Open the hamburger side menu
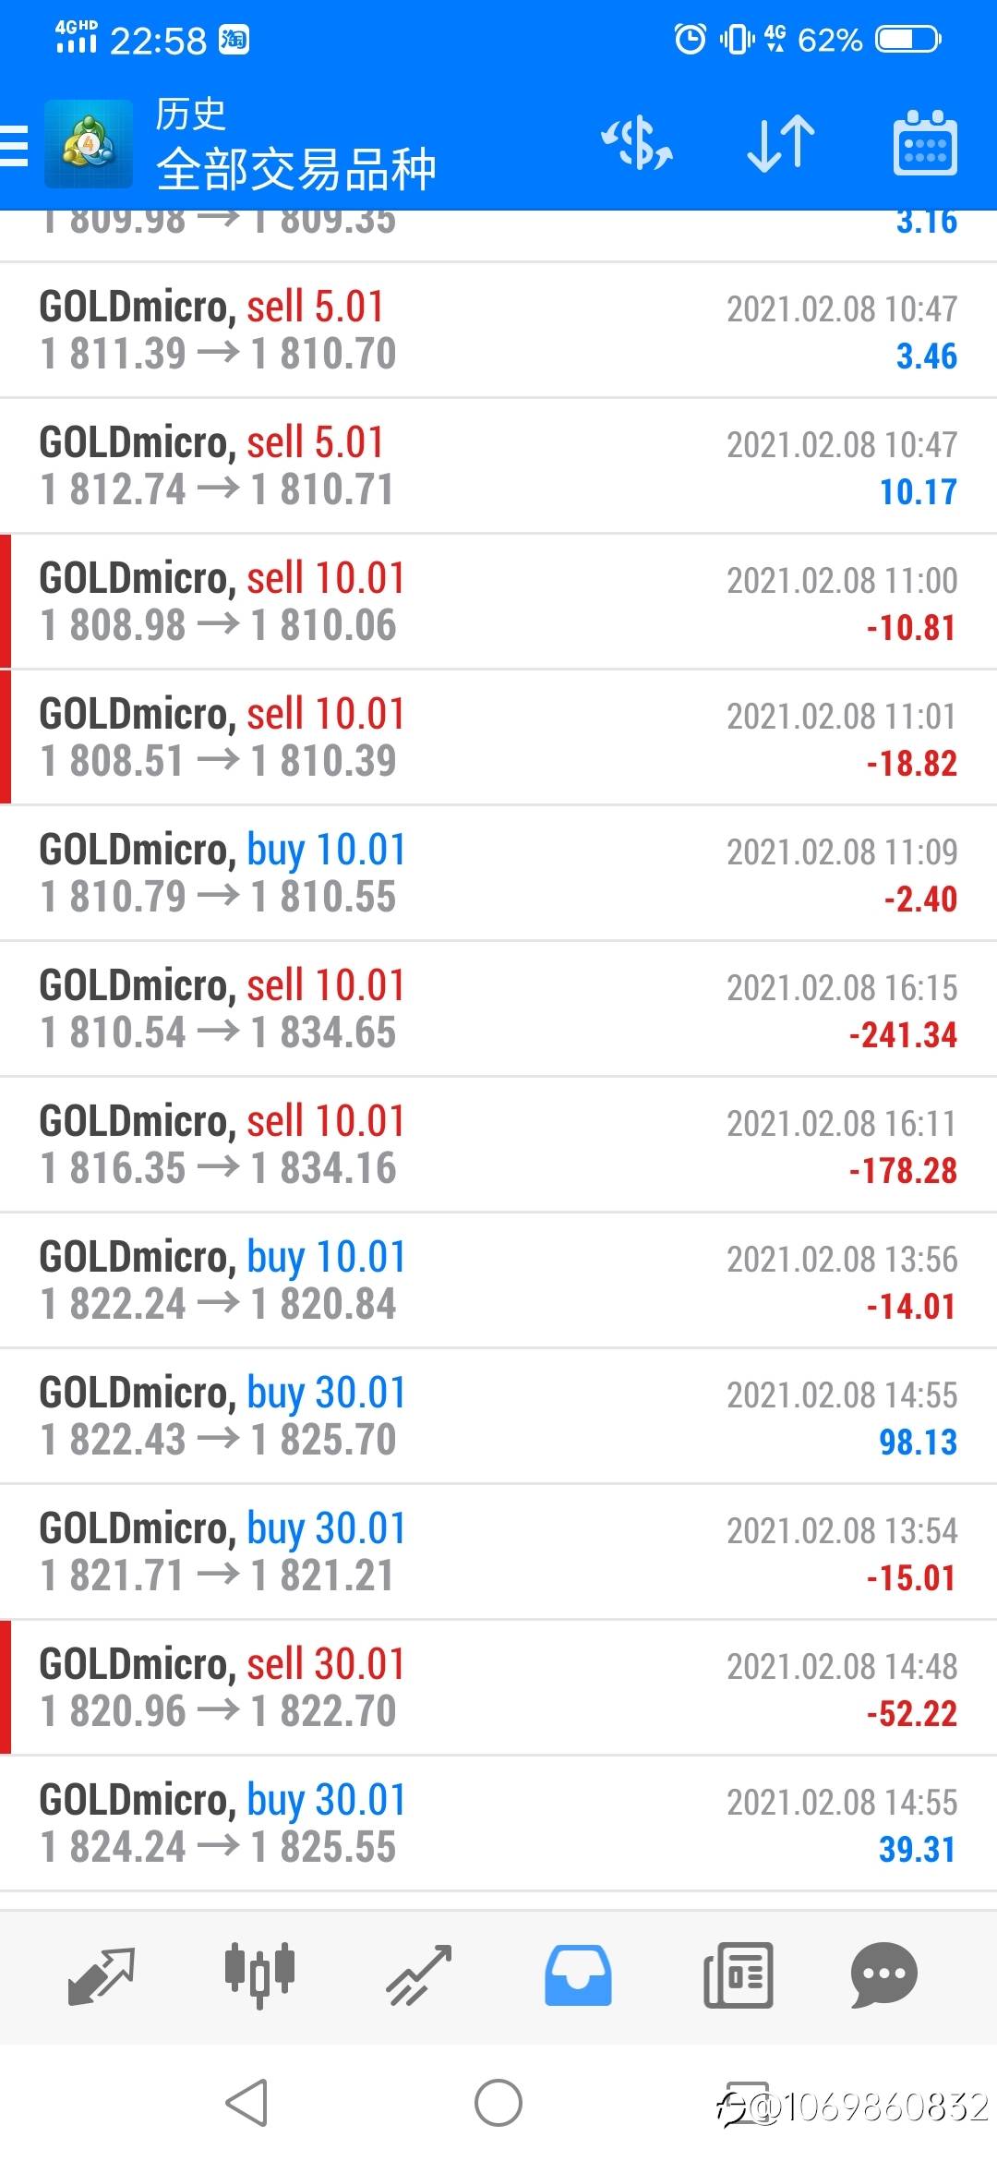Viewport: 997px width, 2161px height. tap(15, 146)
